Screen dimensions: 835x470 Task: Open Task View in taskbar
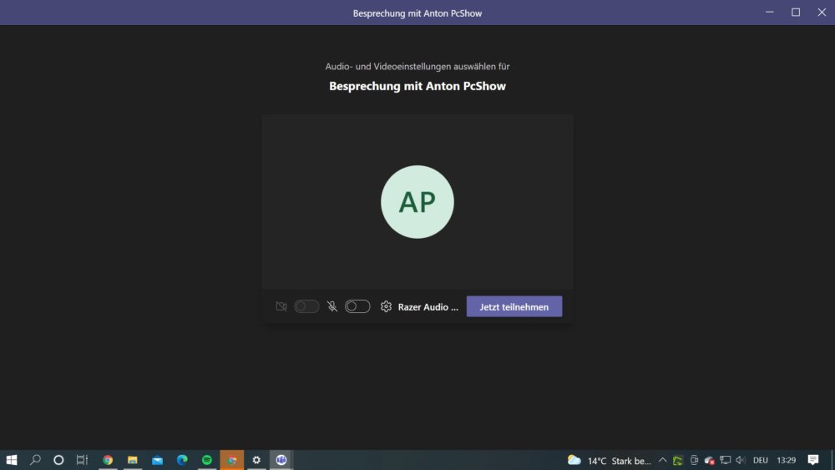[82, 460]
